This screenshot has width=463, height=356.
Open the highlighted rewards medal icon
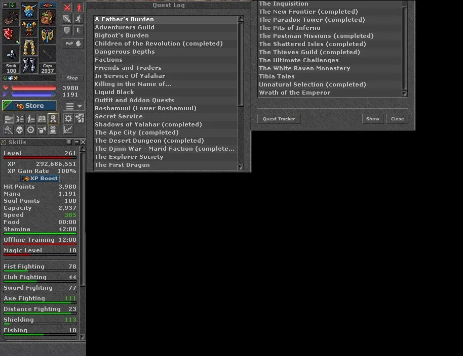[53, 119]
